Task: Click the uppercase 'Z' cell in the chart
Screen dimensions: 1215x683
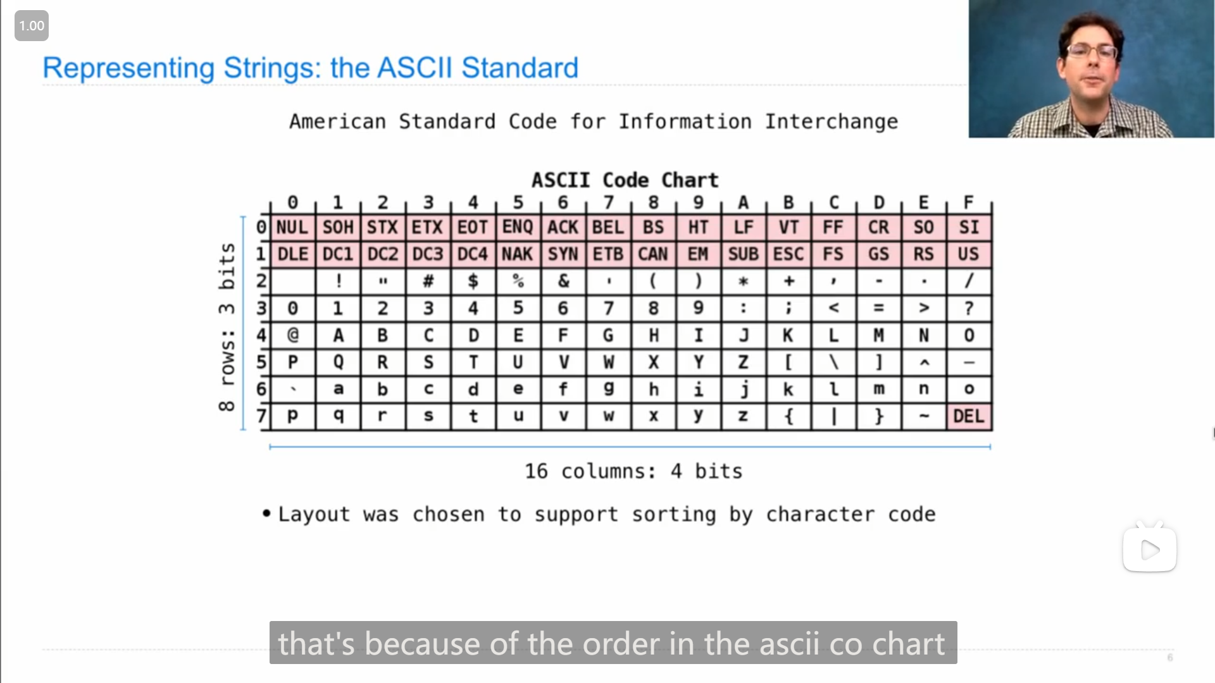Action: [x=743, y=362]
